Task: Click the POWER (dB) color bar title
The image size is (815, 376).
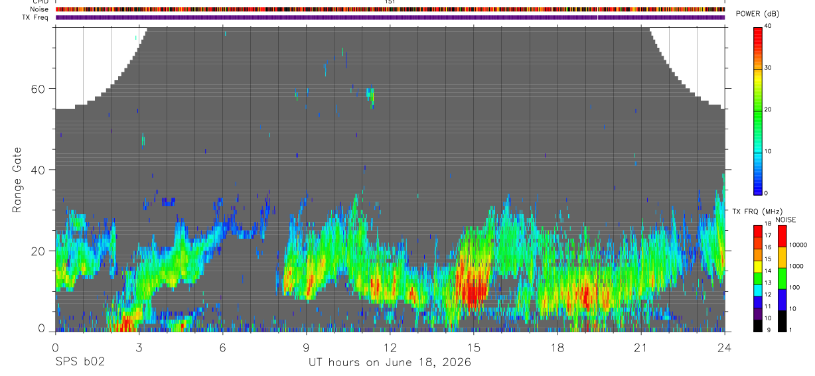Action: [757, 15]
